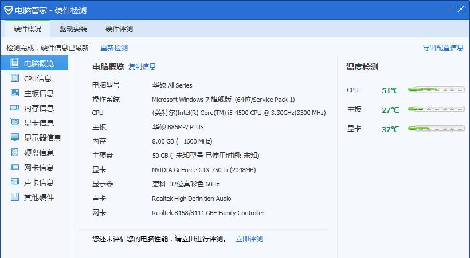Click the Intel Core i5-4590 CPU value
Image resolution: width=470 pixels, height=258 pixels.
(239, 113)
